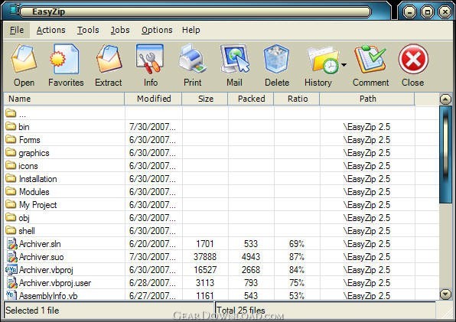This screenshot has height=322, width=456.
Task: Open the Favorites toolbar icon
Action: click(65, 59)
